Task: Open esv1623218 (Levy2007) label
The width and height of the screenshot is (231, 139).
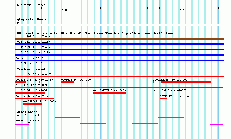Action: pos(170,90)
